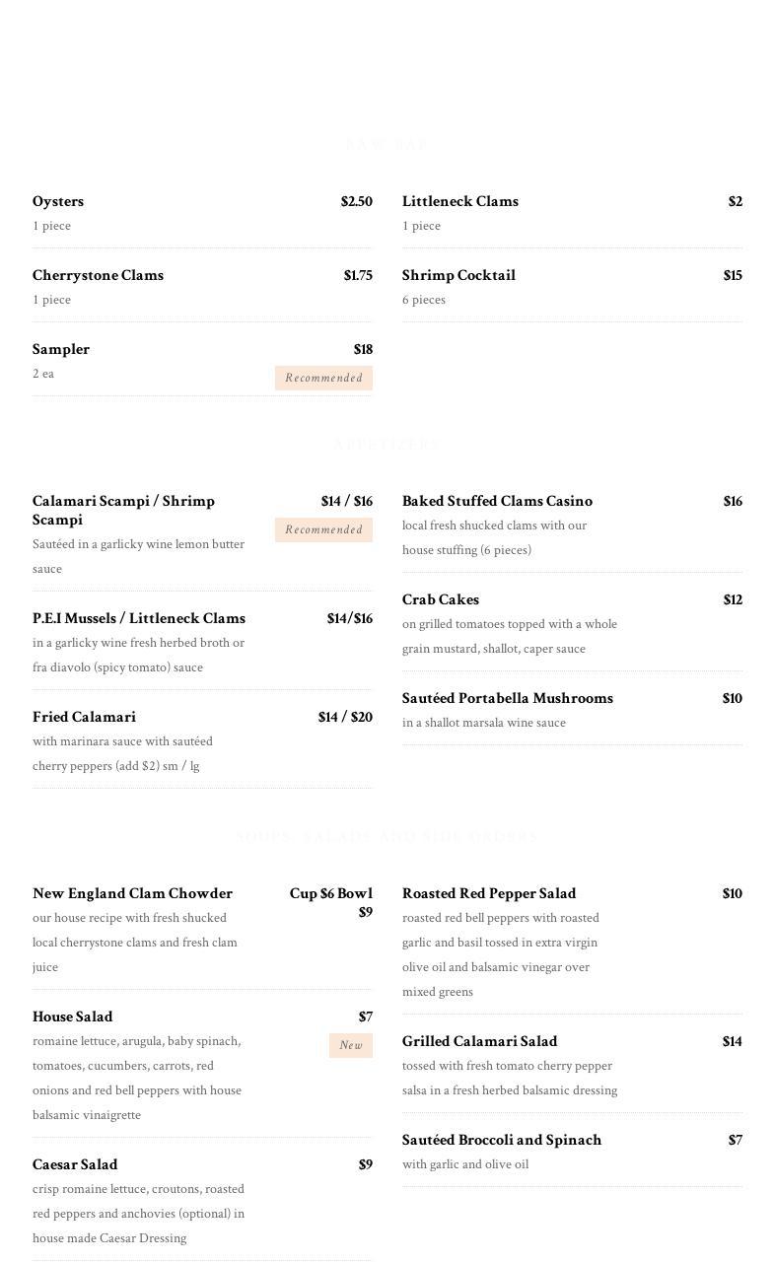
Task: Click Sautéed Broccoli and Spinach title
Action: (x=501, y=1140)
